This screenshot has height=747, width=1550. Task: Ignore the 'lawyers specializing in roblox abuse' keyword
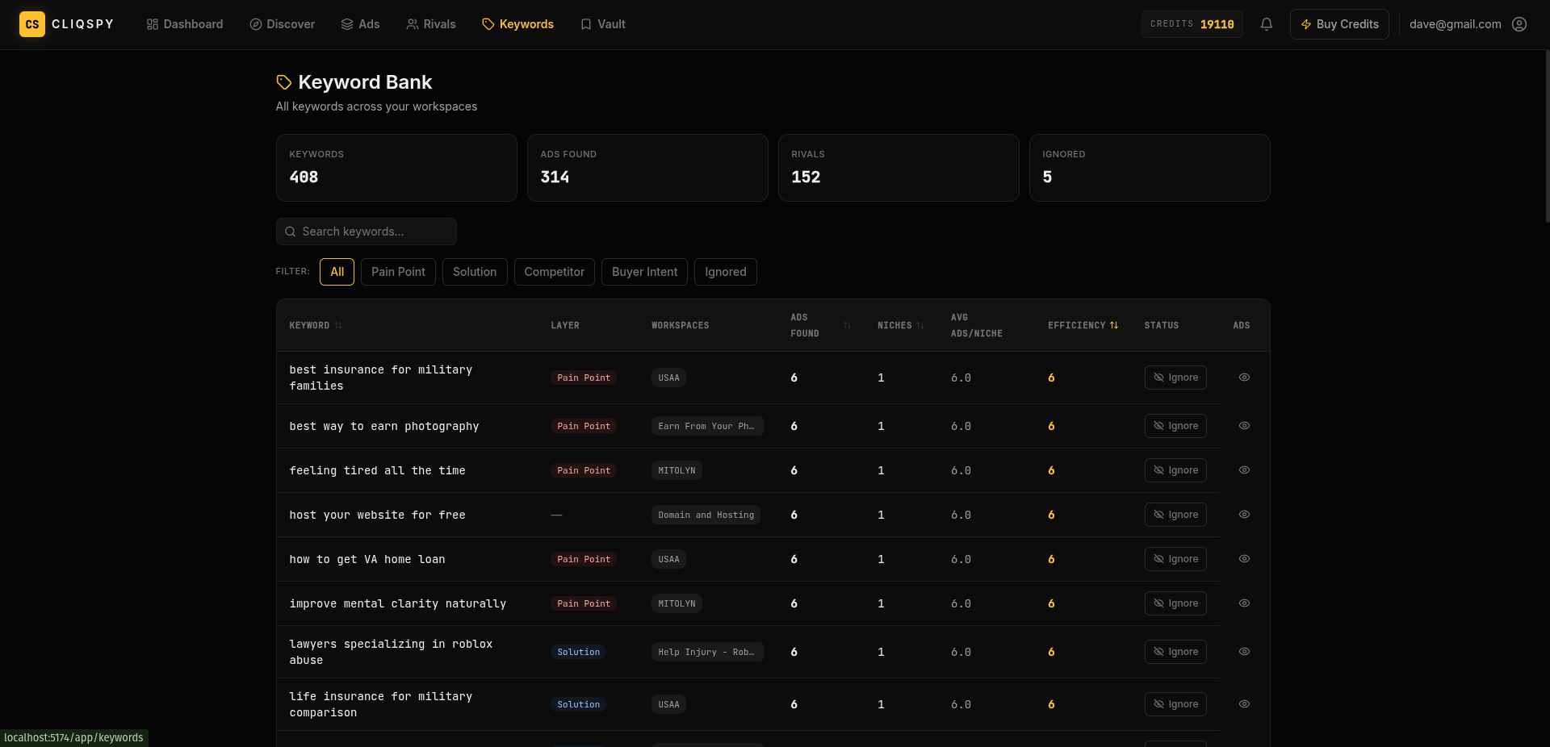1175,652
